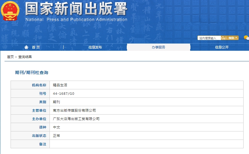Click the empty 备注 remarks cell

click(x=146, y=144)
